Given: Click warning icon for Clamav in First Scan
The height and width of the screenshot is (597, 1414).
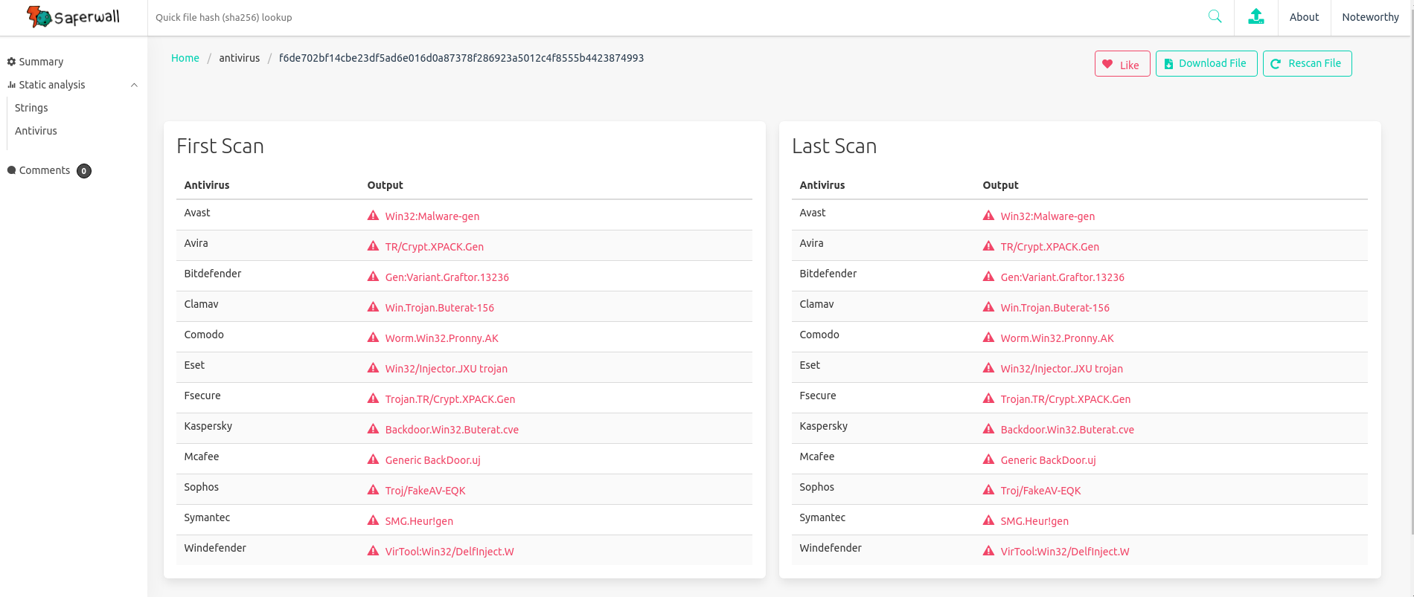Looking at the screenshot, I should tap(373, 307).
